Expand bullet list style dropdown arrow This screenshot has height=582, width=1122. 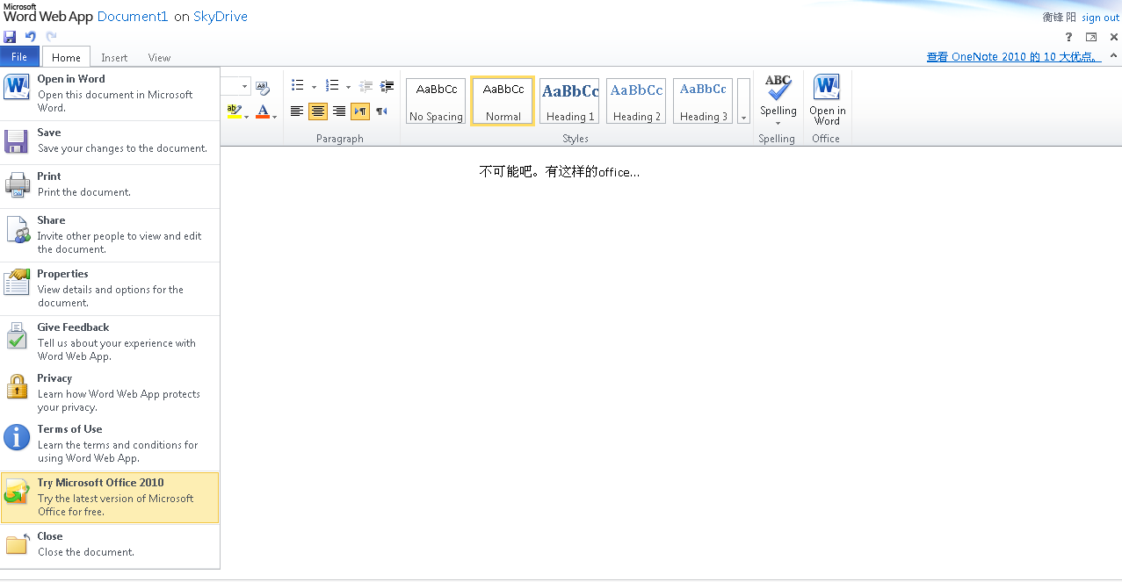[314, 87]
